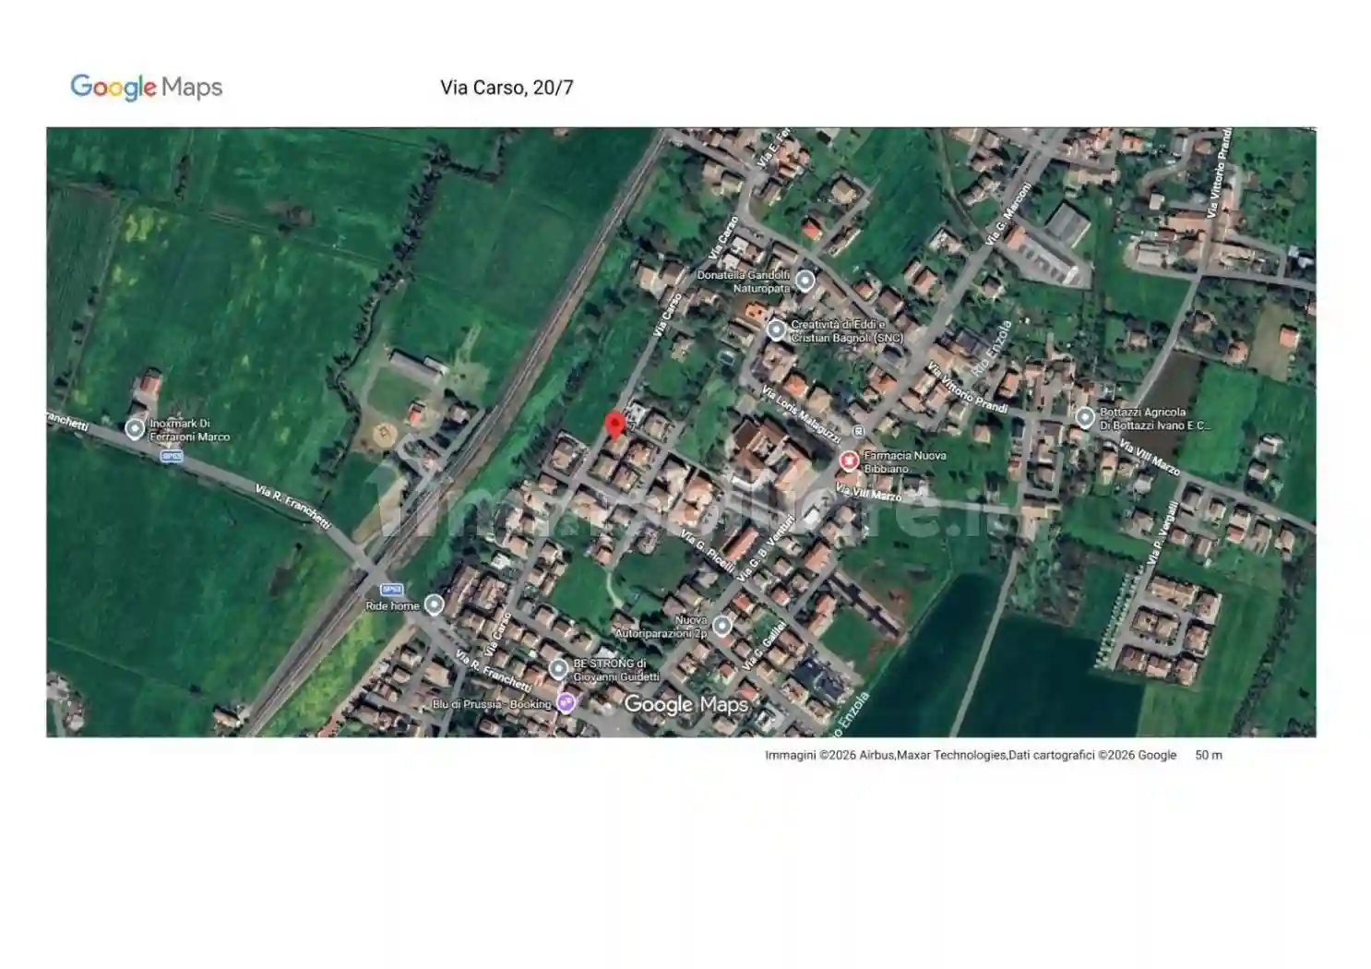This screenshot has height=969, width=1371.
Task: Select the Bottazzi Agricola marker on the right
Action: [1086, 418]
